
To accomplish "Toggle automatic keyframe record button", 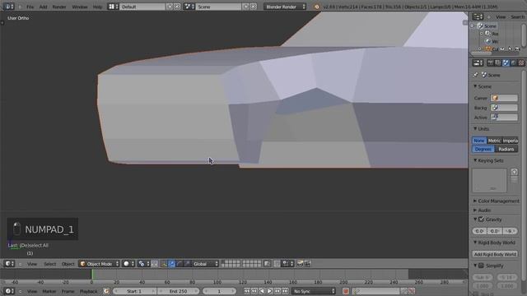I will click(346, 291).
